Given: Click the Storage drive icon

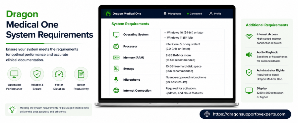Looking at the screenshot, I should click(x=116, y=68).
